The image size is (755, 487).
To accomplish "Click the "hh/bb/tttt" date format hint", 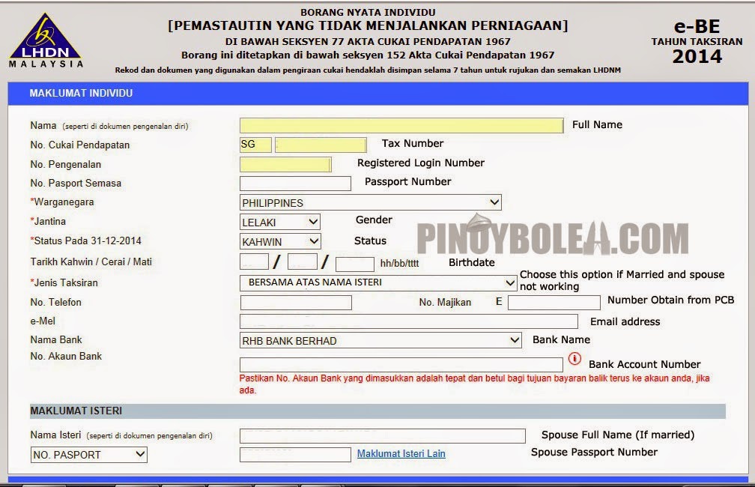I will pyautogui.click(x=400, y=264).
